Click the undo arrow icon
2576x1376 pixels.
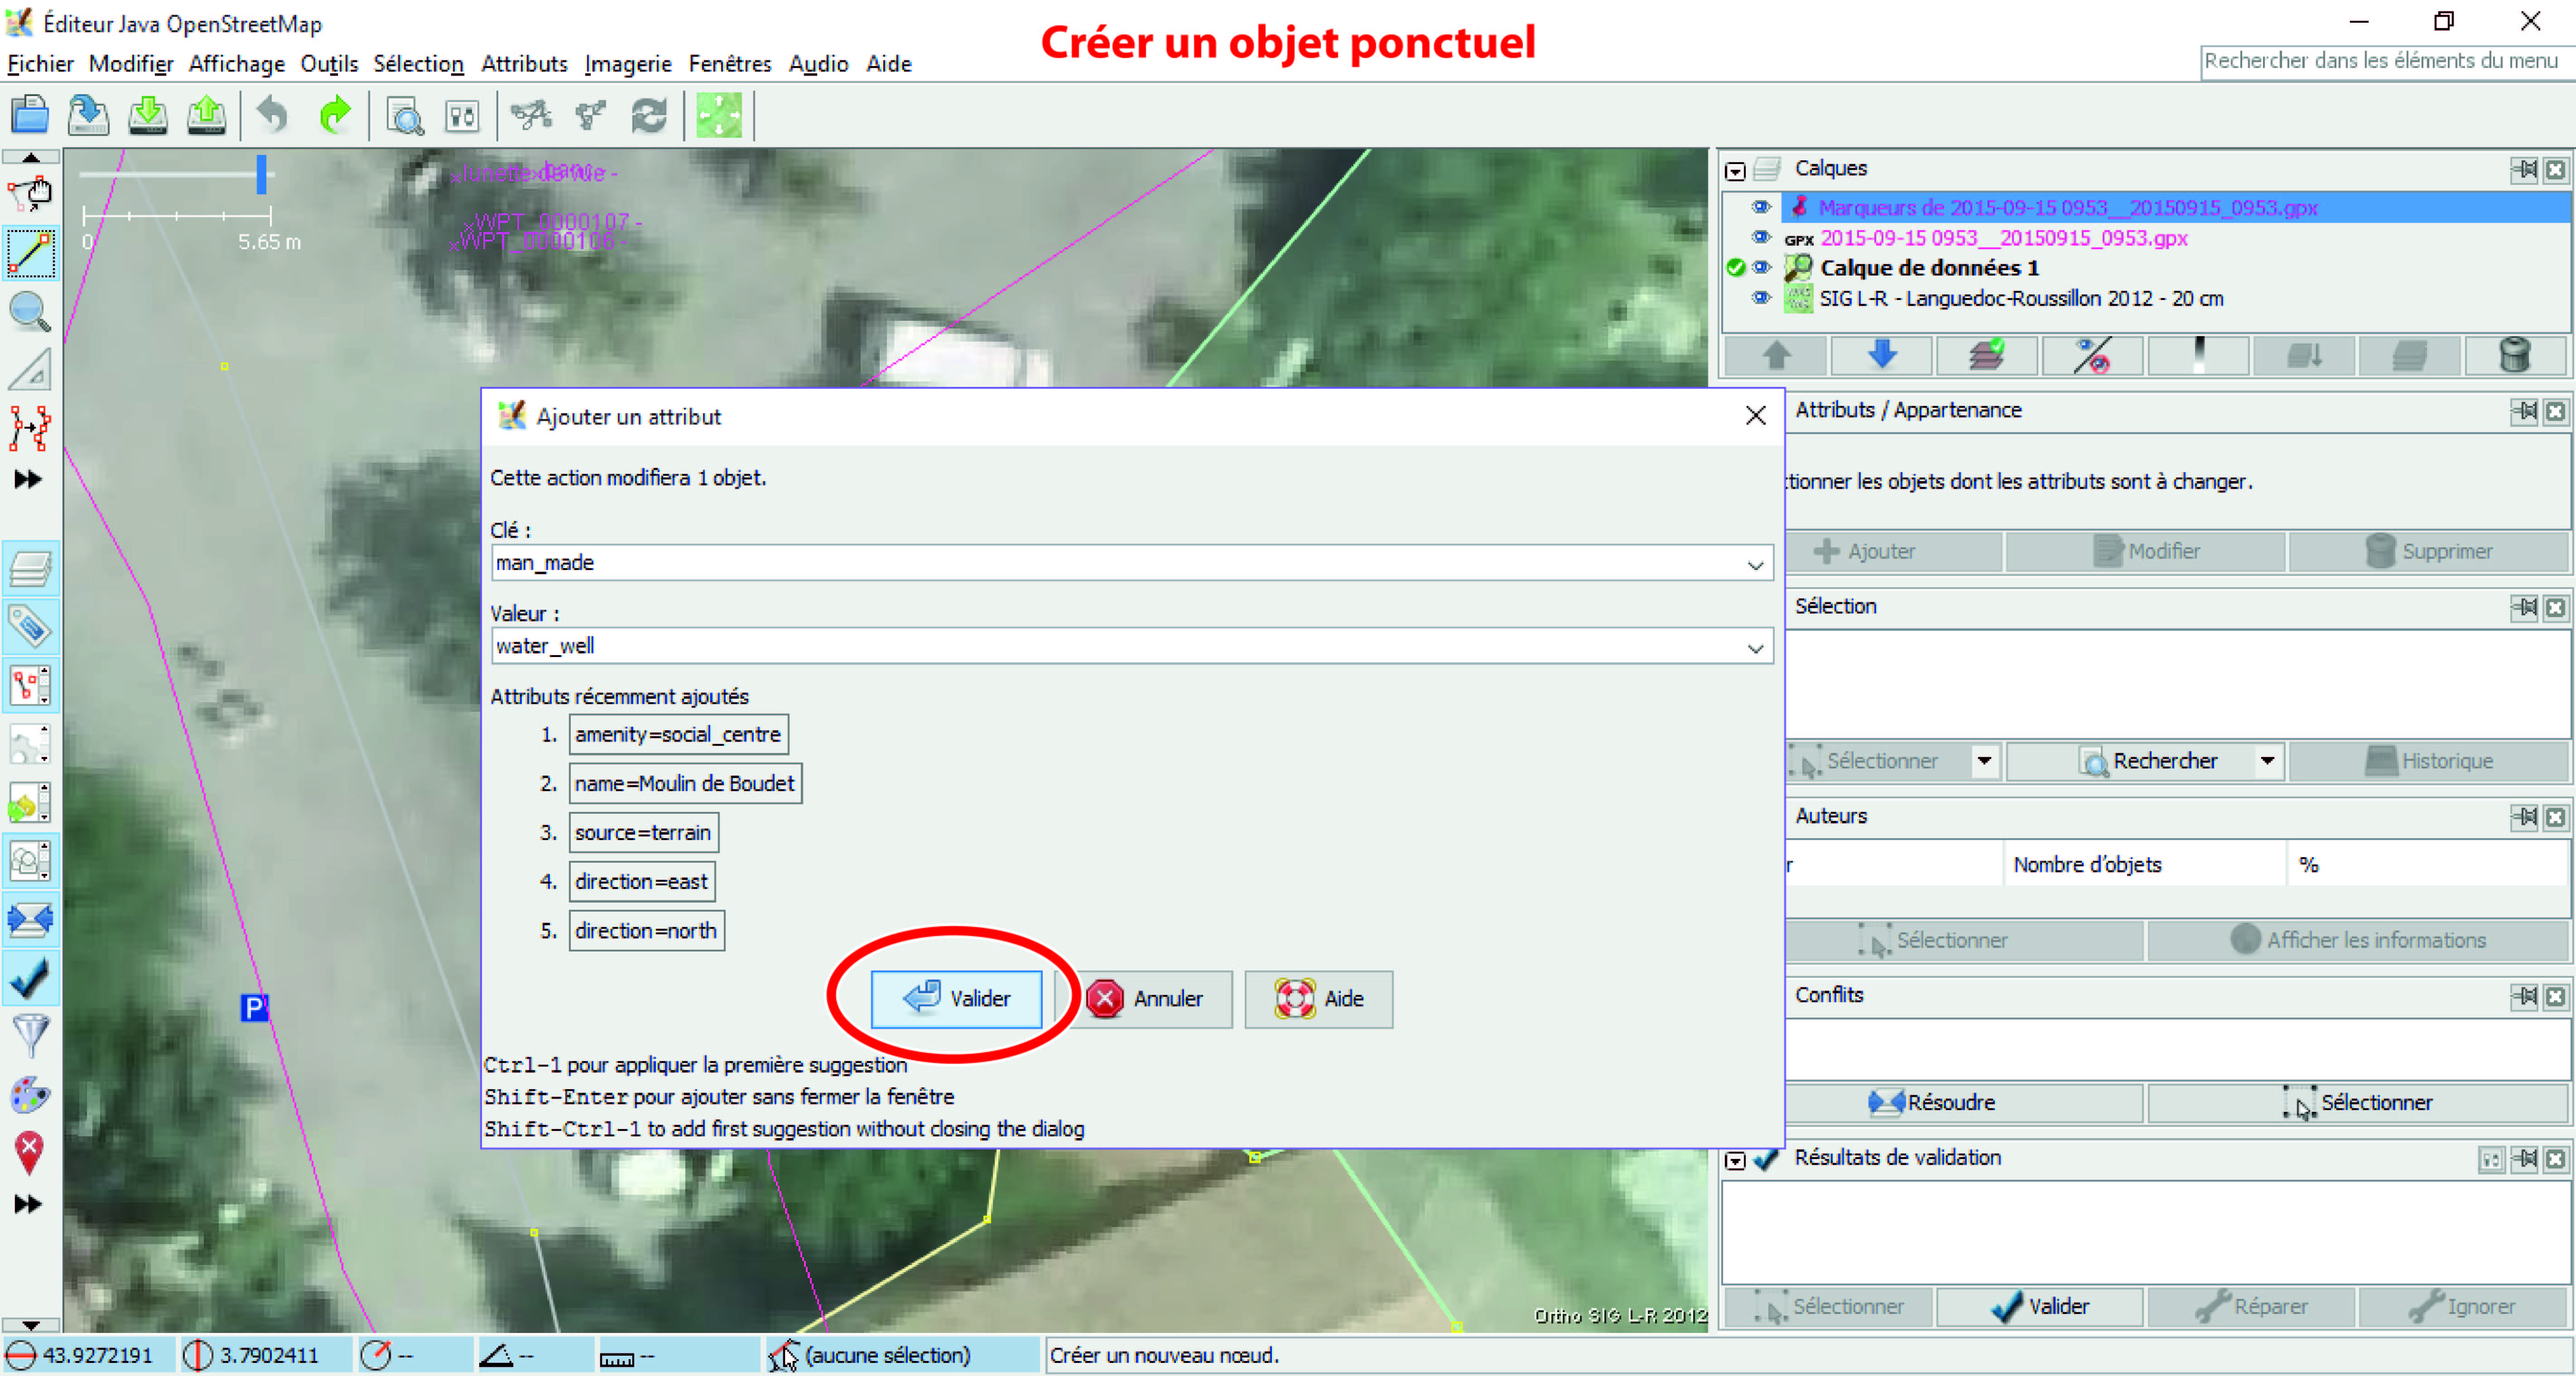(x=272, y=116)
